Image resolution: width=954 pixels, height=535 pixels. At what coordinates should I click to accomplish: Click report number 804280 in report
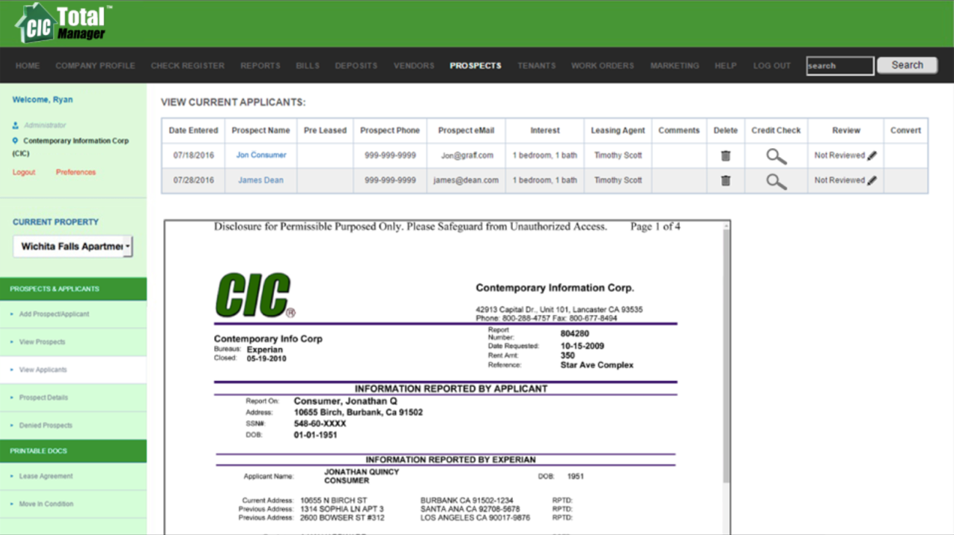pos(575,334)
